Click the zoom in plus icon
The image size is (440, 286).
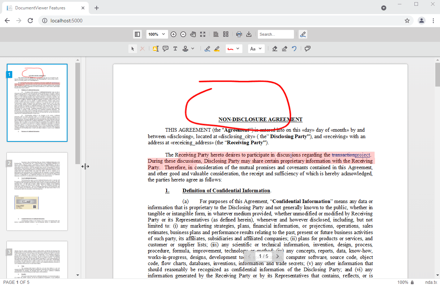coord(173,34)
